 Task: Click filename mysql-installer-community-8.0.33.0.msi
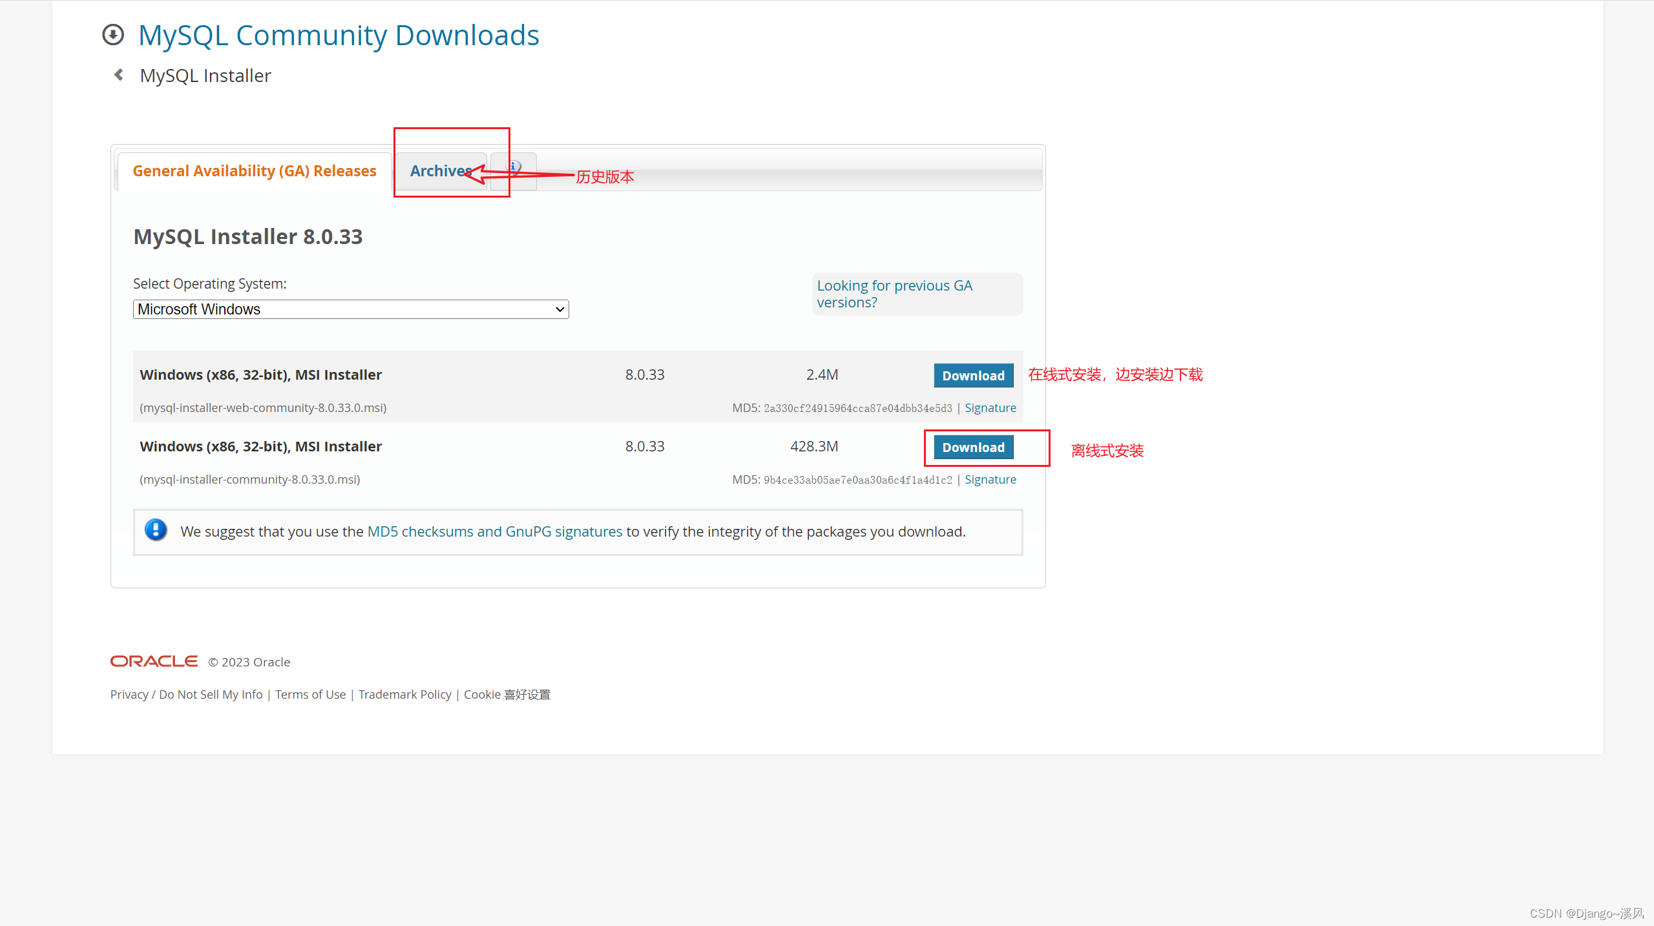[x=250, y=479]
